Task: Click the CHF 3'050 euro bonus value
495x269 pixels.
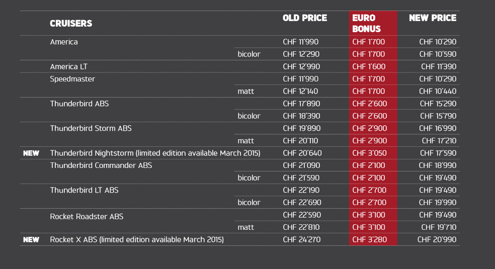Action: (369, 153)
